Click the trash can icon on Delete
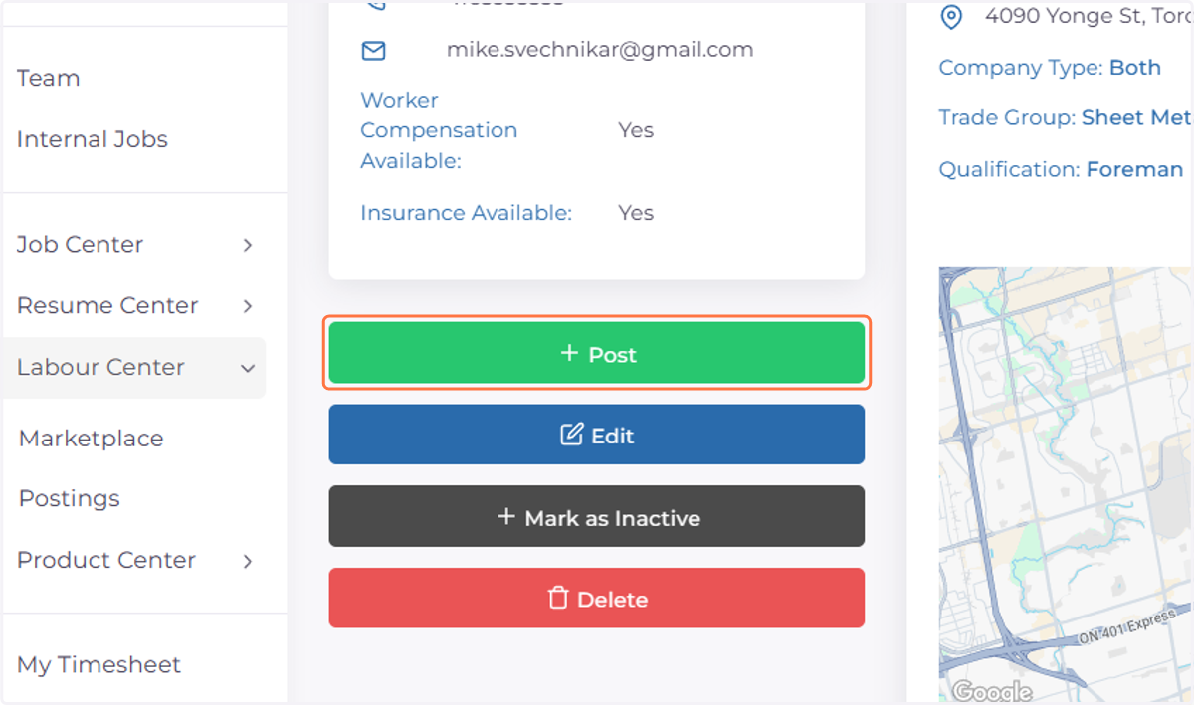Screen dimensions: 1194x705 pos(558,598)
